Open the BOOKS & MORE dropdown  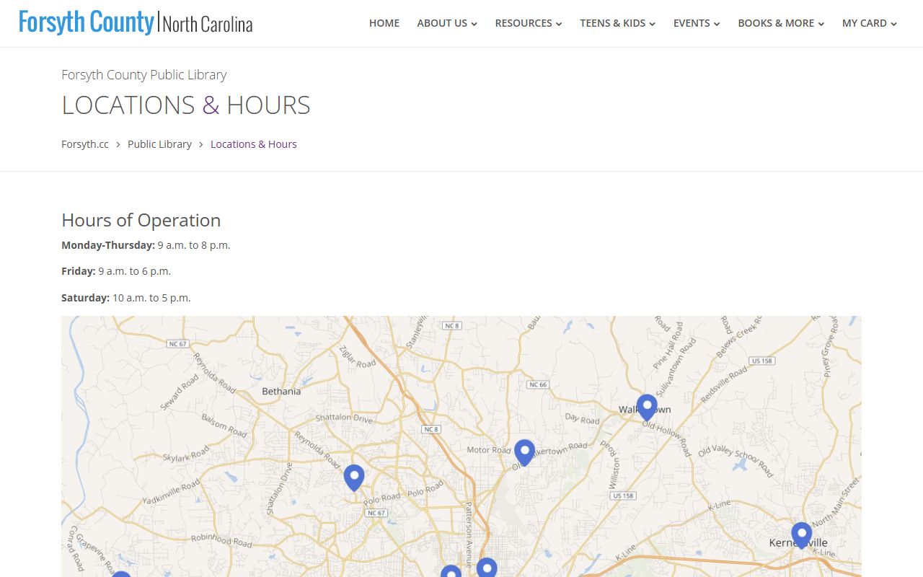click(x=781, y=23)
